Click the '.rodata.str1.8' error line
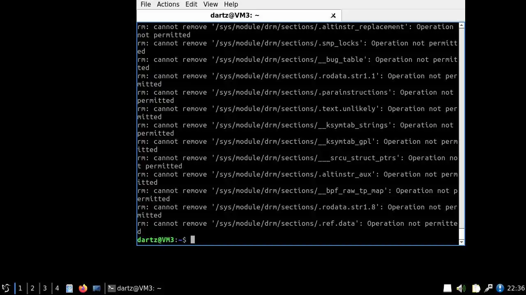This screenshot has height=295, width=526. pos(298,211)
